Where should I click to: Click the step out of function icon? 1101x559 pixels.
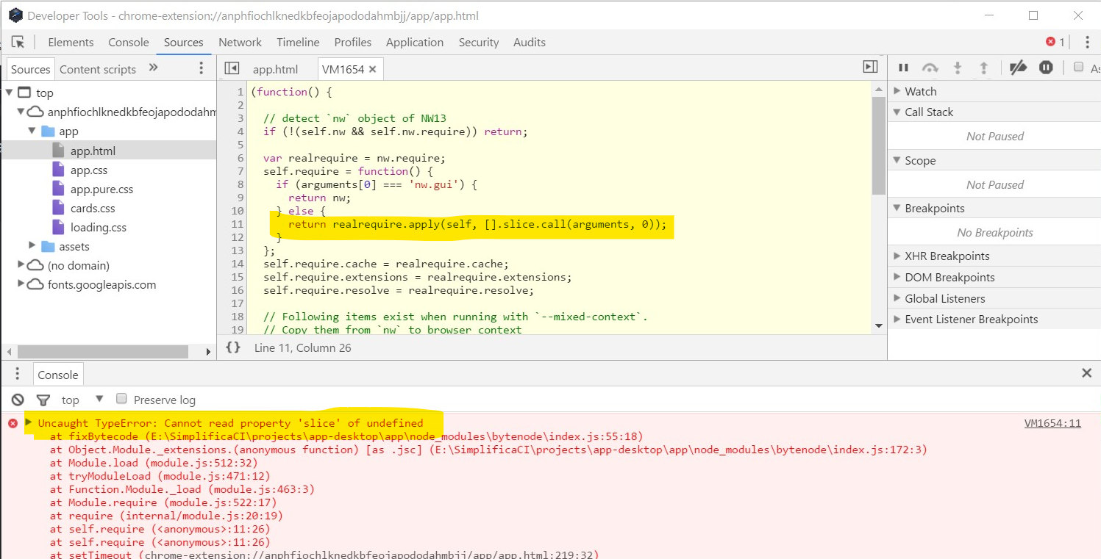click(983, 68)
